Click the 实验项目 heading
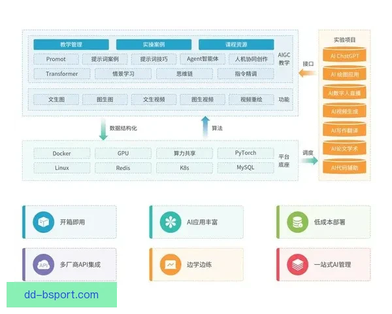Image resolution: width=392 pixels, height=314 pixels. point(344,39)
